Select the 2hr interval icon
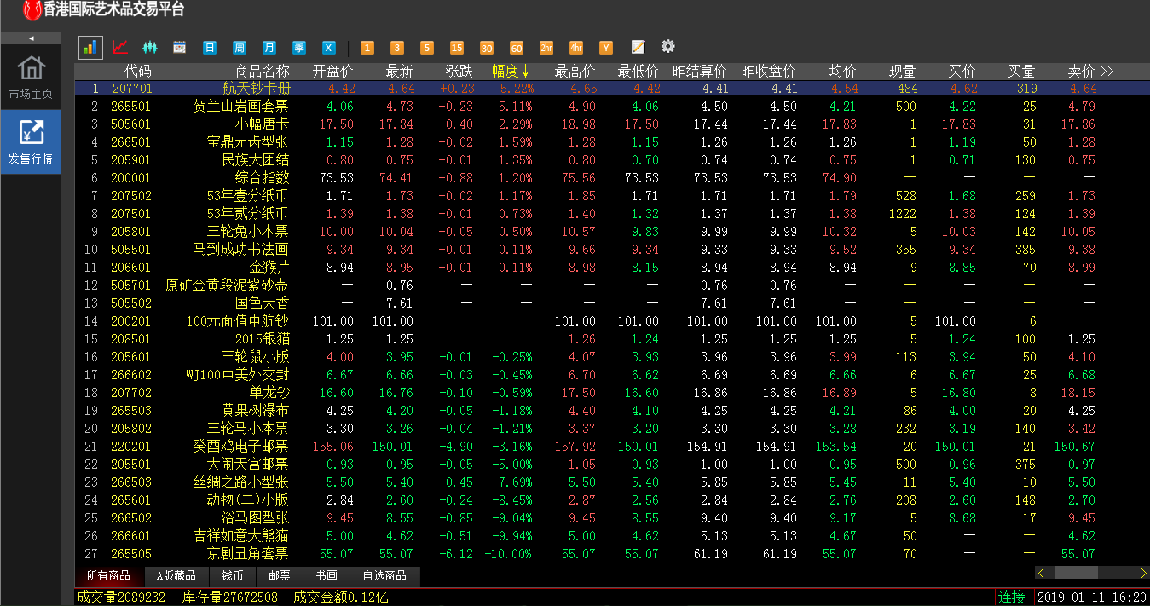The height and width of the screenshot is (606, 1150). coord(546,48)
